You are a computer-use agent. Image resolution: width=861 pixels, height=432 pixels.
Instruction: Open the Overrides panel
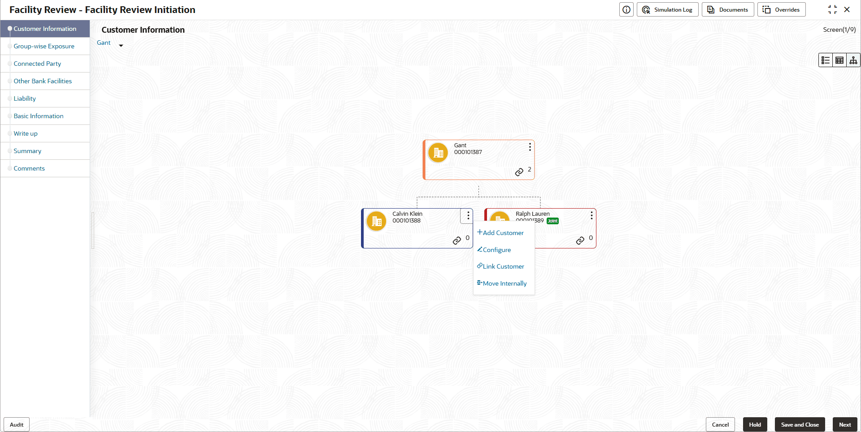(782, 10)
